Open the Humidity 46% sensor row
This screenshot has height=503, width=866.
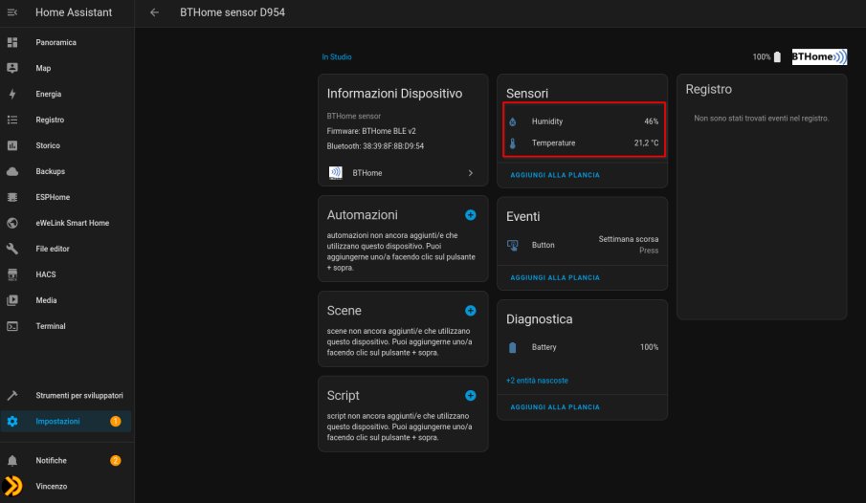(x=582, y=121)
